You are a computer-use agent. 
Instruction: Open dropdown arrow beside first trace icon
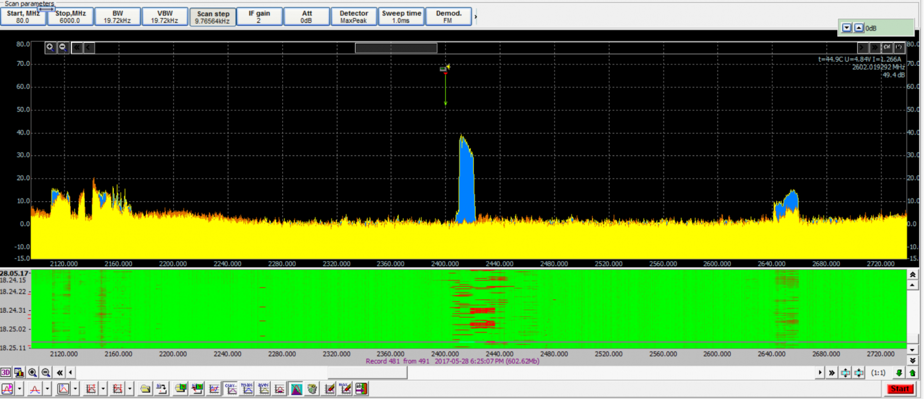click(20, 389)
